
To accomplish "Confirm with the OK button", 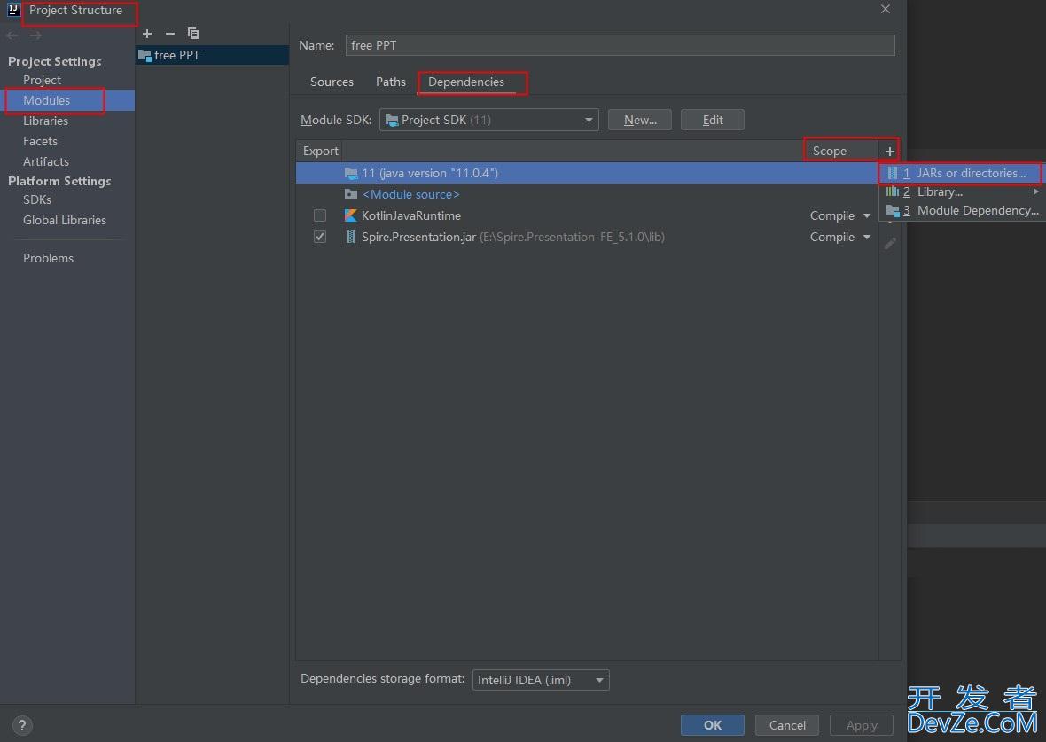I will [x=713, y=725].
